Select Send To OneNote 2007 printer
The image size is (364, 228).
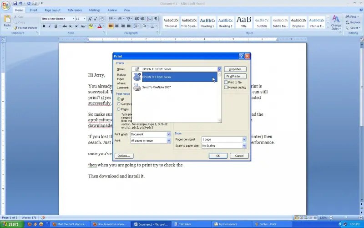tap(176, 87)
